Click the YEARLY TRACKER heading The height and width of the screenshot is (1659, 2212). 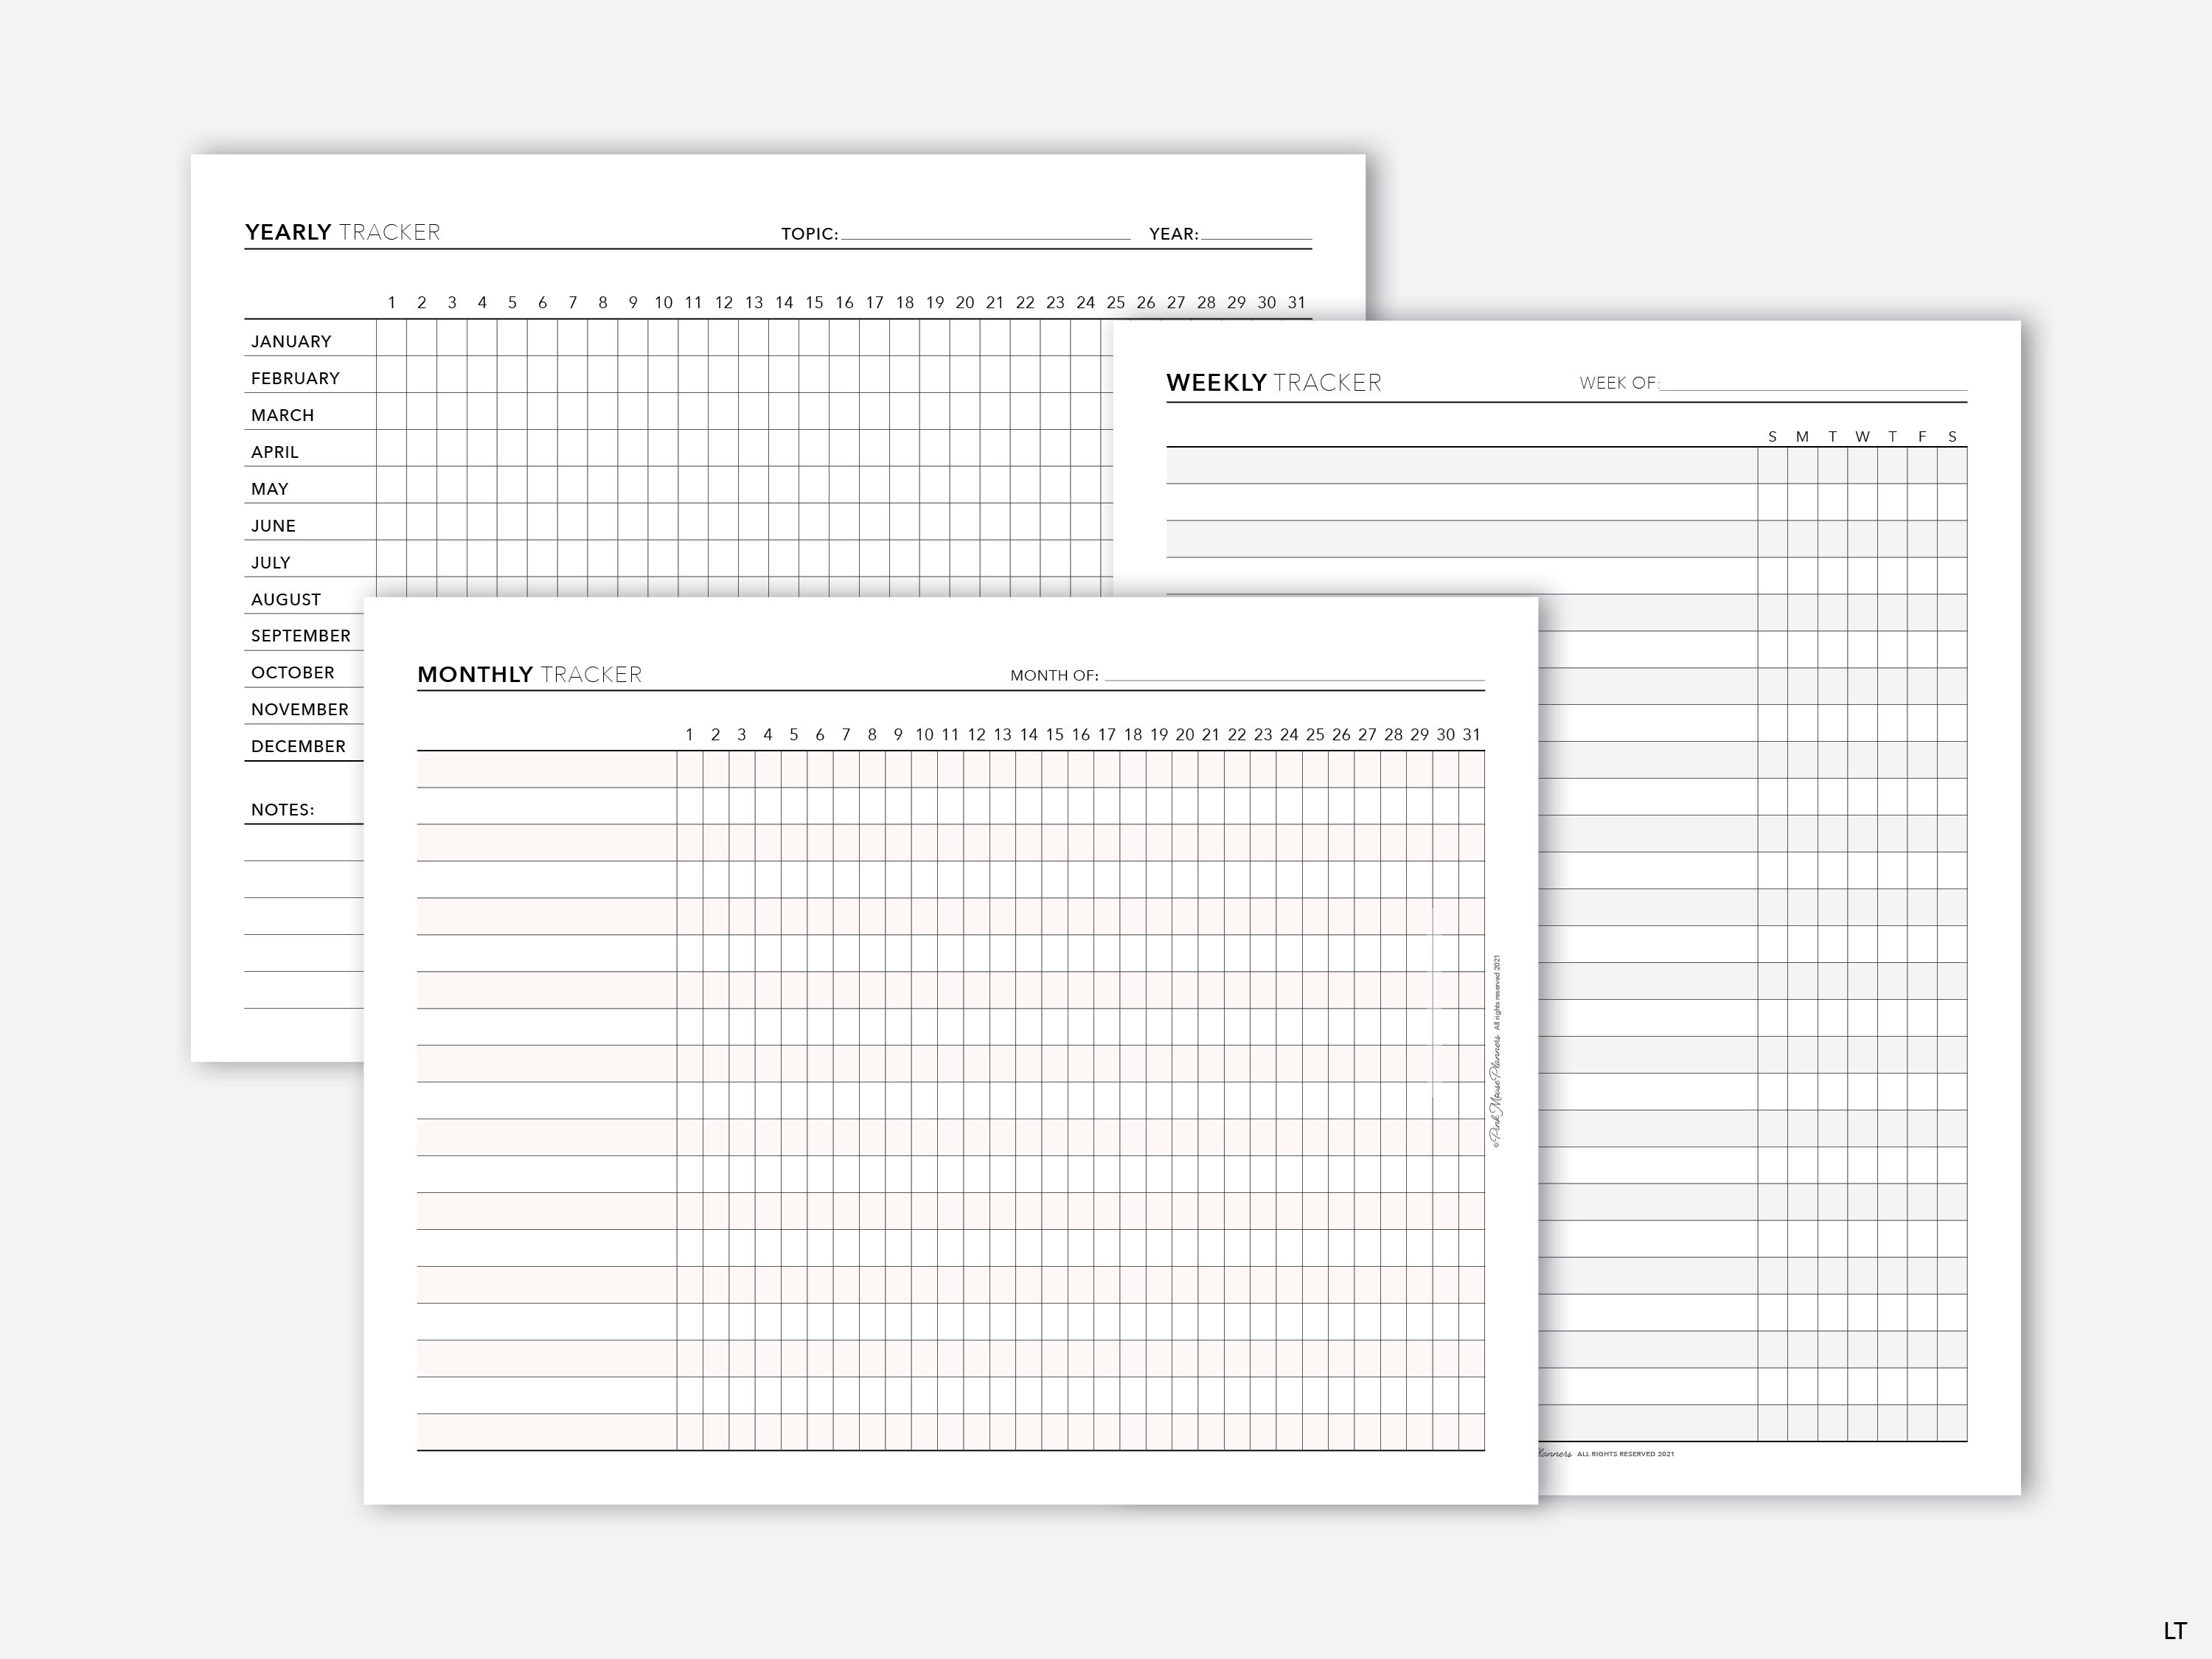[x=342, y=232]
